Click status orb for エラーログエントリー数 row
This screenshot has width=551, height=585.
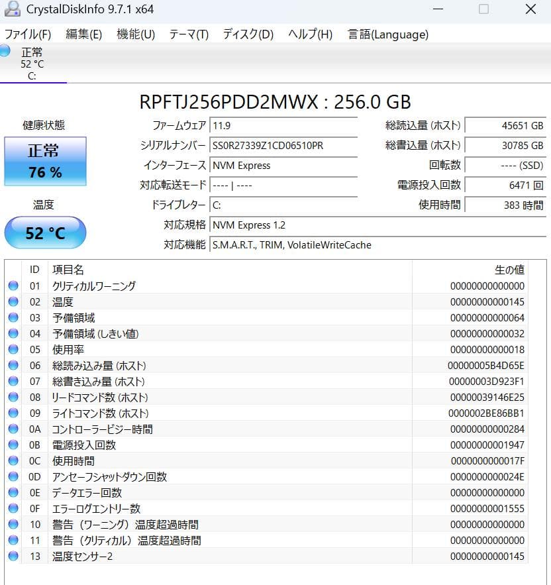pyautogui.click(x=13, y=509)
